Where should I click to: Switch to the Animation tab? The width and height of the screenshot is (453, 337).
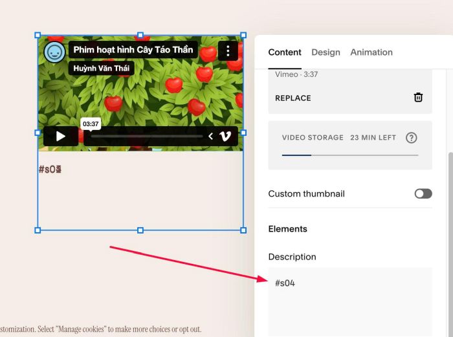(371, 52)
